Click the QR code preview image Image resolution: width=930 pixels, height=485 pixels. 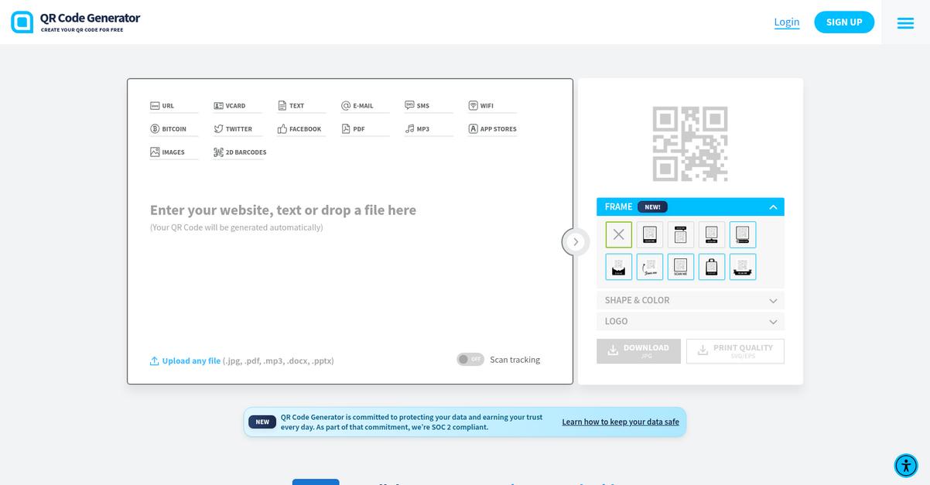click(690, 144)
